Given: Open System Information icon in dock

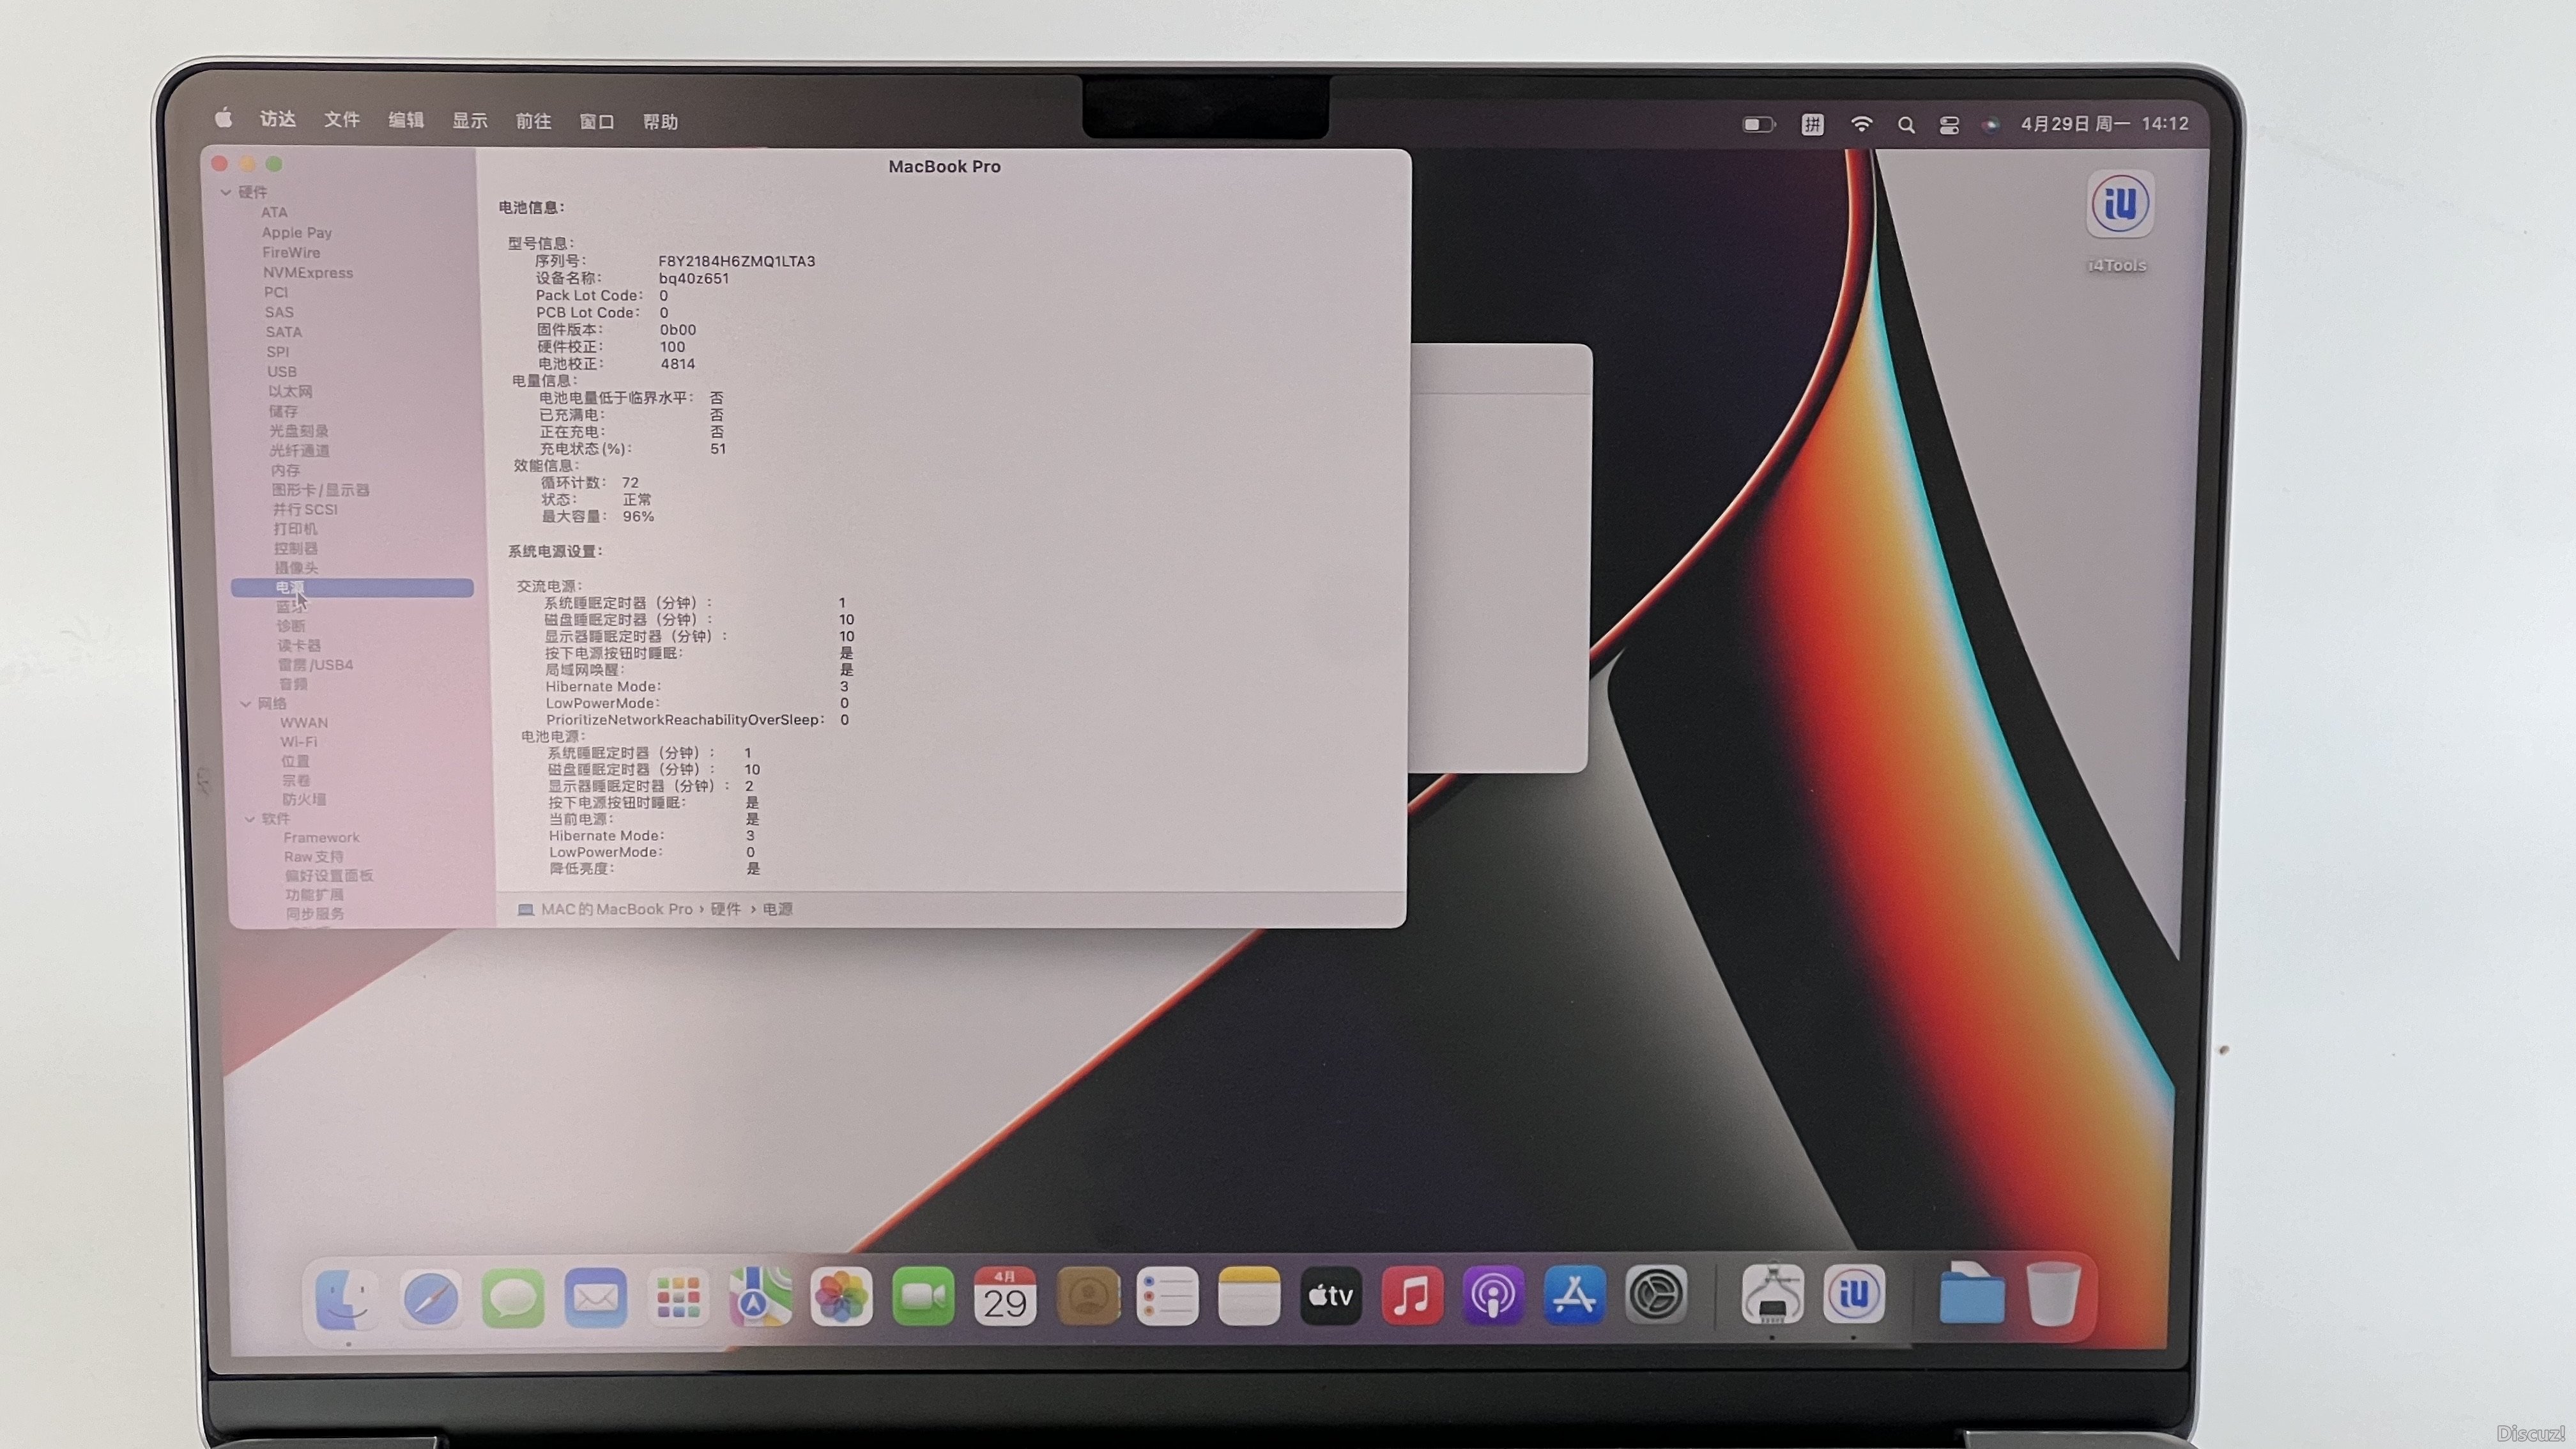Looking at the screenshot, I should [x=1772, y=1295].
